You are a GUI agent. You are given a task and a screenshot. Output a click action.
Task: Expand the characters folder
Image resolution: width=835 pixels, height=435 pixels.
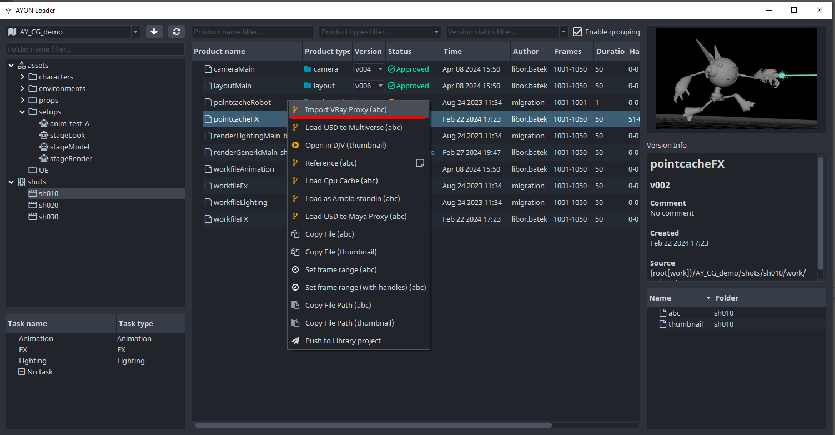(22, 77)
